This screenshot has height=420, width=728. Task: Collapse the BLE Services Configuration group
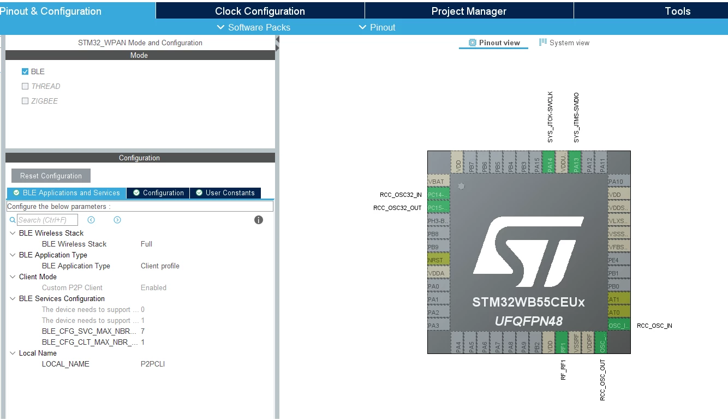tap(13, 298)
